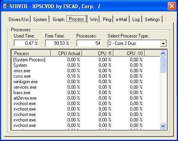
Task: Click the CPU -10 value of lsass.exe
Action: tap(136, 93)
